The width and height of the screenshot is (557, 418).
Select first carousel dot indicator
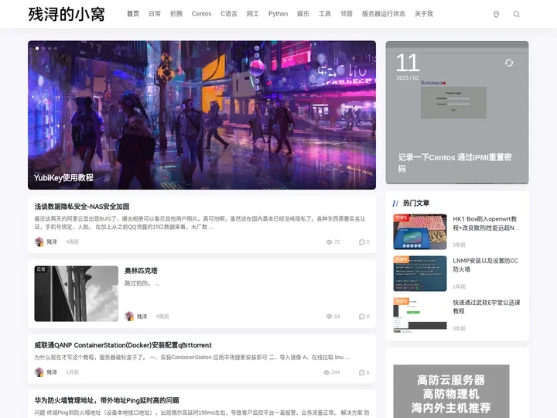pyautogui.click(x=37, y=48)
